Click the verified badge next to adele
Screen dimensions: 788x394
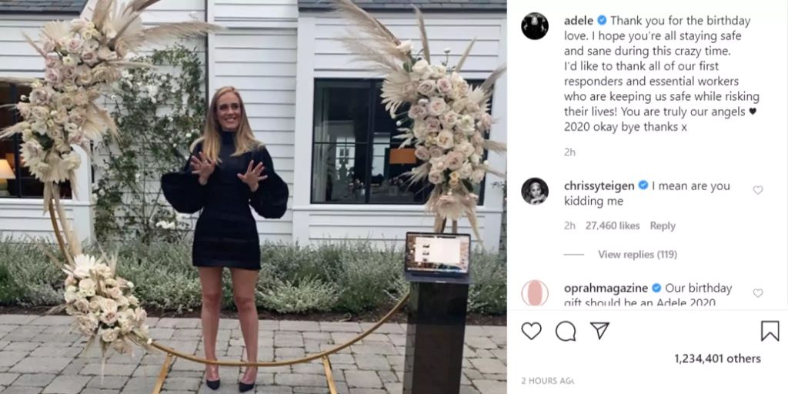(602, 21)
